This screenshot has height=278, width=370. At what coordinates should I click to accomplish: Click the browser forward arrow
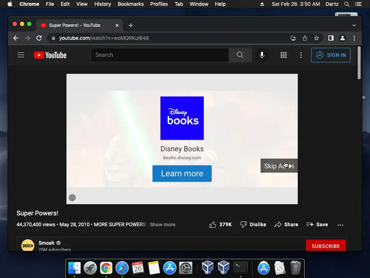point(27,38)
